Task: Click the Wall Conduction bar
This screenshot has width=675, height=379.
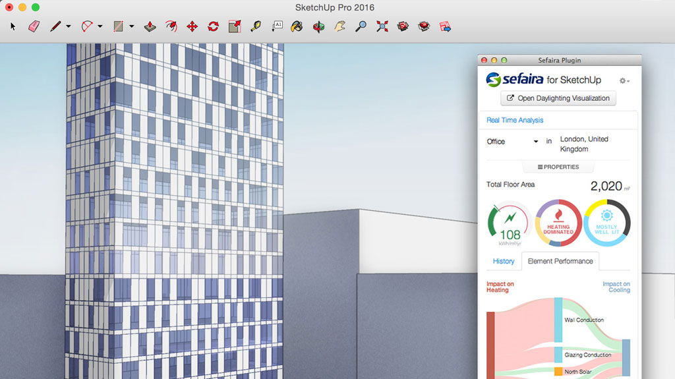Action: point(558,320)
